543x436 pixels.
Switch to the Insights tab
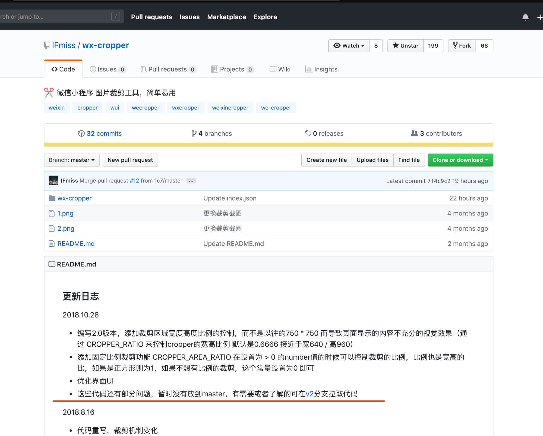pos(321,69)
